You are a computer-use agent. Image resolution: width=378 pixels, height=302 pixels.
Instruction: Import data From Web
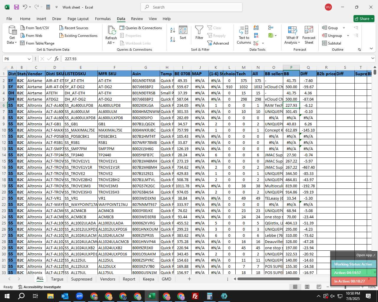click(x=31, y=35)
